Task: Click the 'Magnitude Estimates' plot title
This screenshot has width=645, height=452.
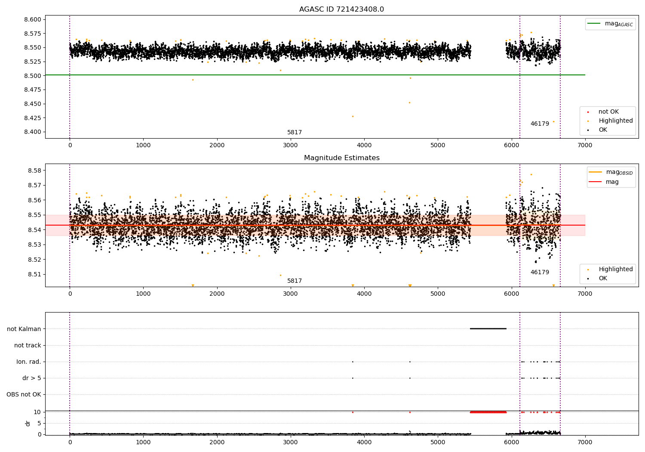Action: pyautogui.click(x=341, y=158)
